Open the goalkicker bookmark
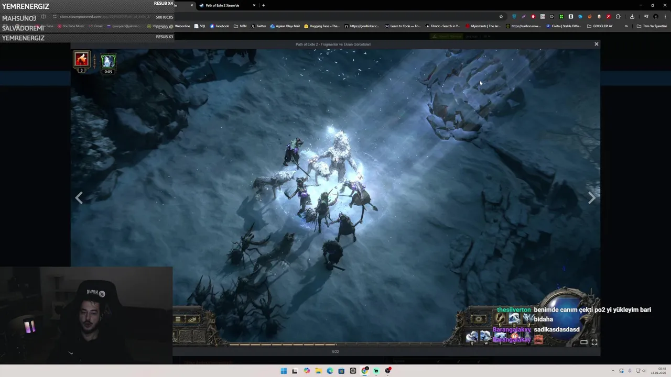This screenshot has width=671, height=377. [362, 26]
